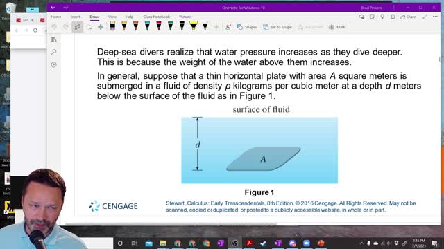This screenshot has width=444, height=249.
Task: Click the Share button
Action: click(x=408, y=17)
